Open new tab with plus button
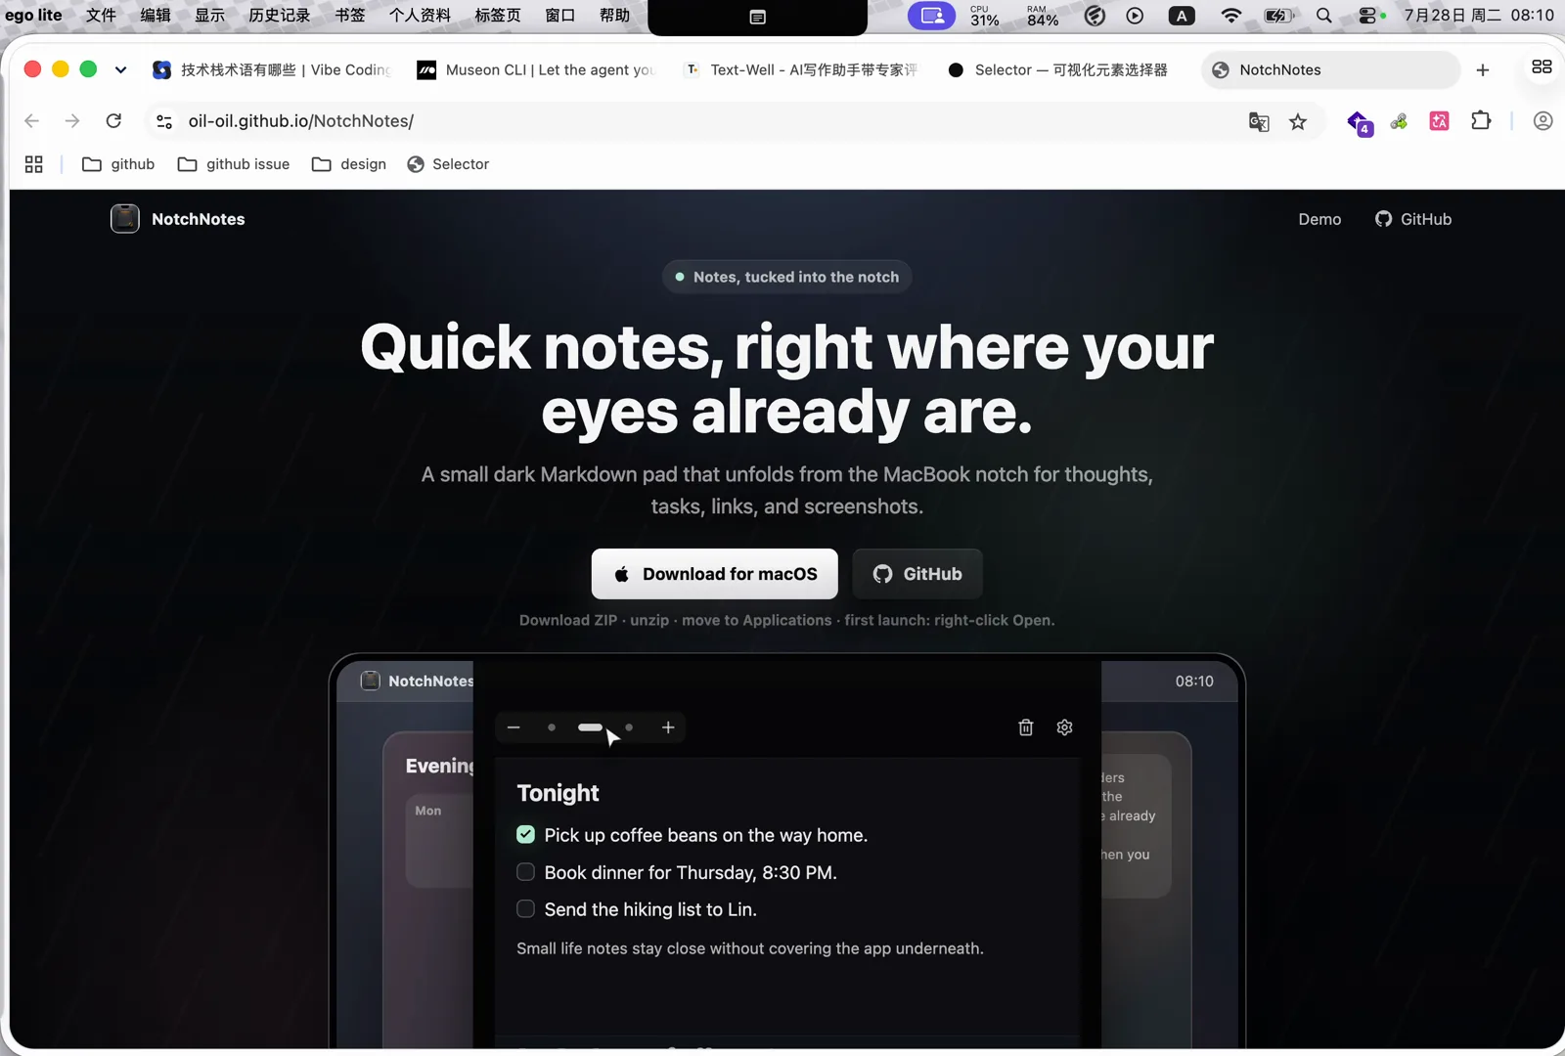Image resolution: width=1565 pixels, height=1056 pixels. 1483,69
